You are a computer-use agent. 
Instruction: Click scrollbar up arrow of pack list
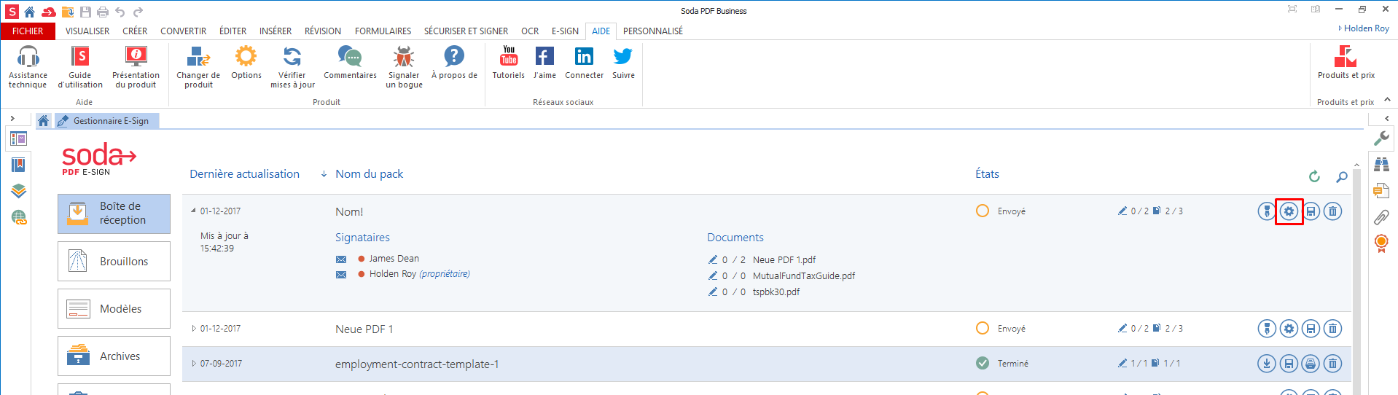1356,165
